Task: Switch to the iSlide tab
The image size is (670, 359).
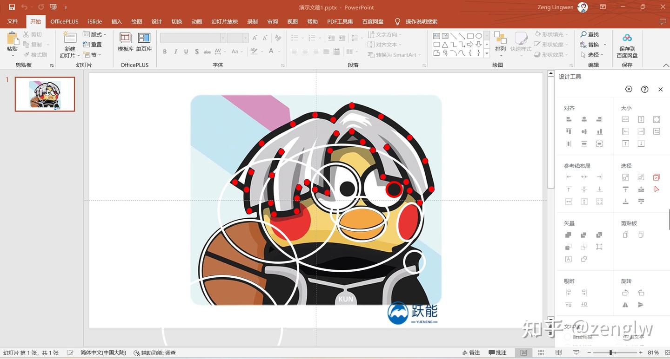Action: coord(95,22)
